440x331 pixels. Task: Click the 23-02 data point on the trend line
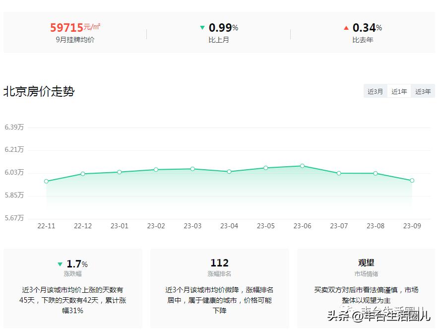click(x=156, y=169)
